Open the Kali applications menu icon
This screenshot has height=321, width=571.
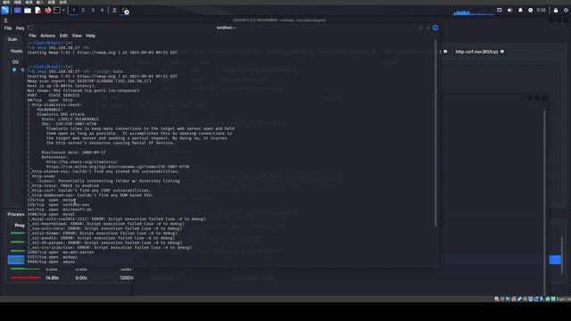4,10
